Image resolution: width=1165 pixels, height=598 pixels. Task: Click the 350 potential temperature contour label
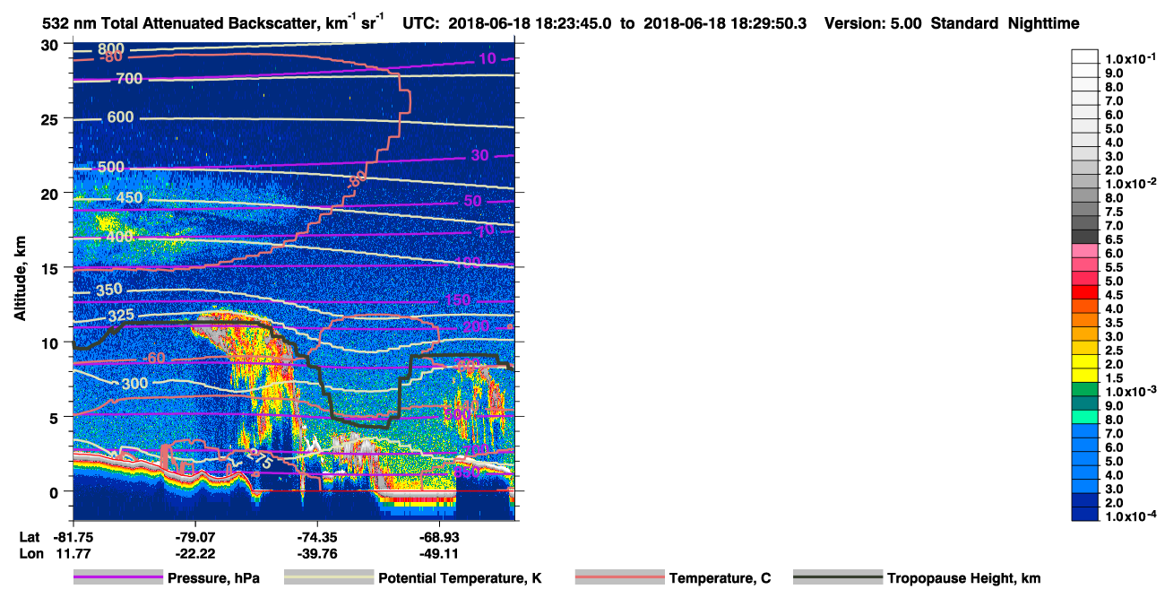click(109, 290)
